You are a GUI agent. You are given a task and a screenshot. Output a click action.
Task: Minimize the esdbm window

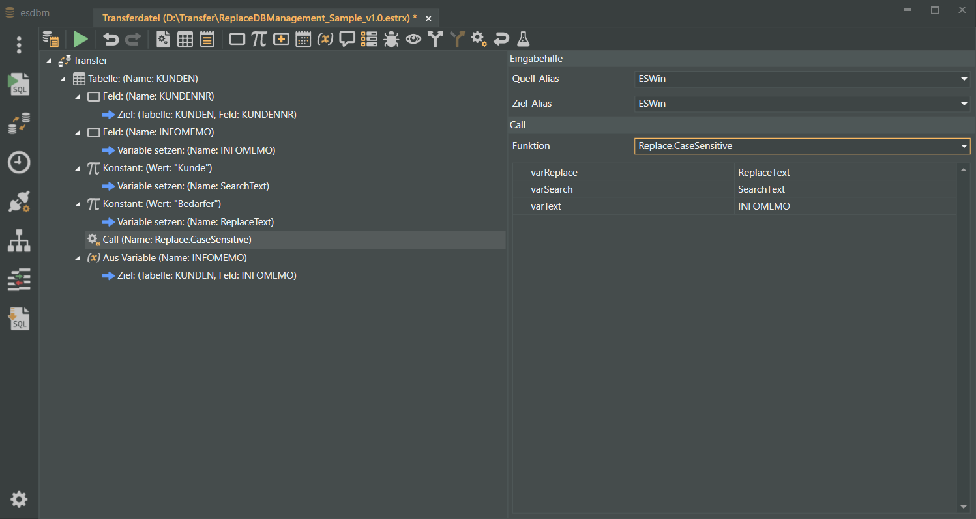point(907,10)
